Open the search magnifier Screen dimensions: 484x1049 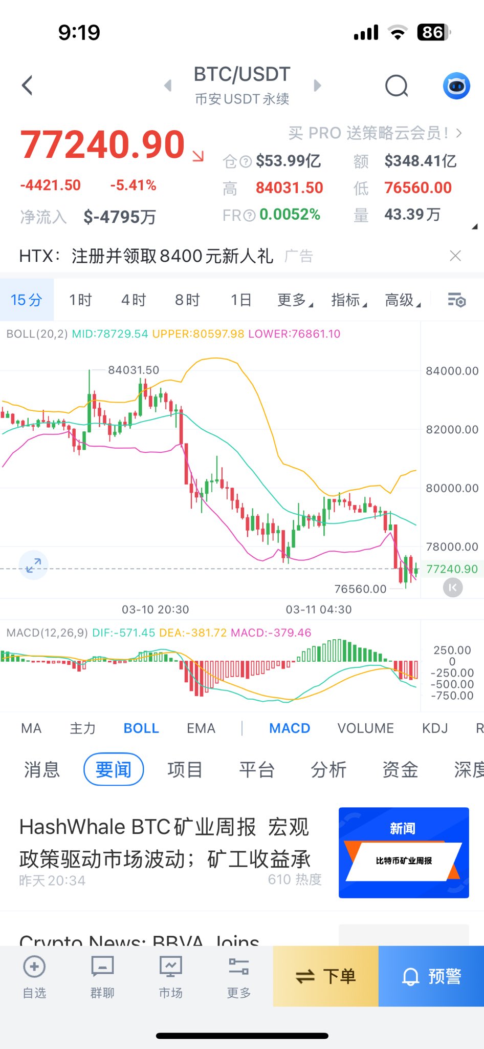[397, 86]
